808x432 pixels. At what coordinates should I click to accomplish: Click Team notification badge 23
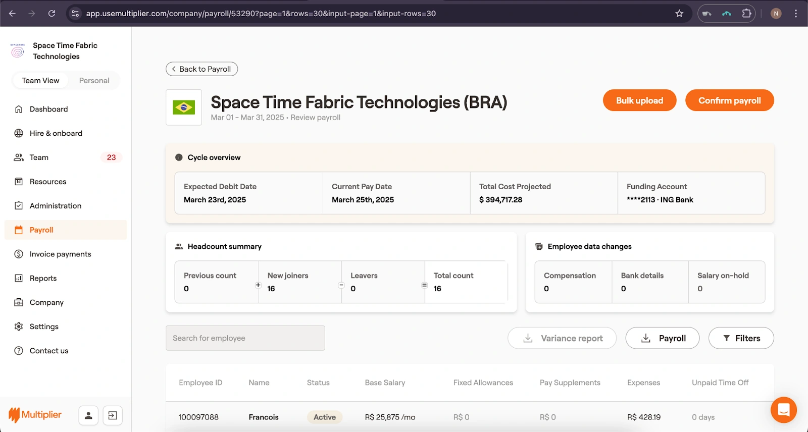(111, 157)
